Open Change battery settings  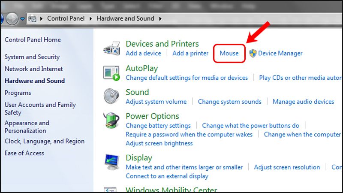click(x=158, y=126)
